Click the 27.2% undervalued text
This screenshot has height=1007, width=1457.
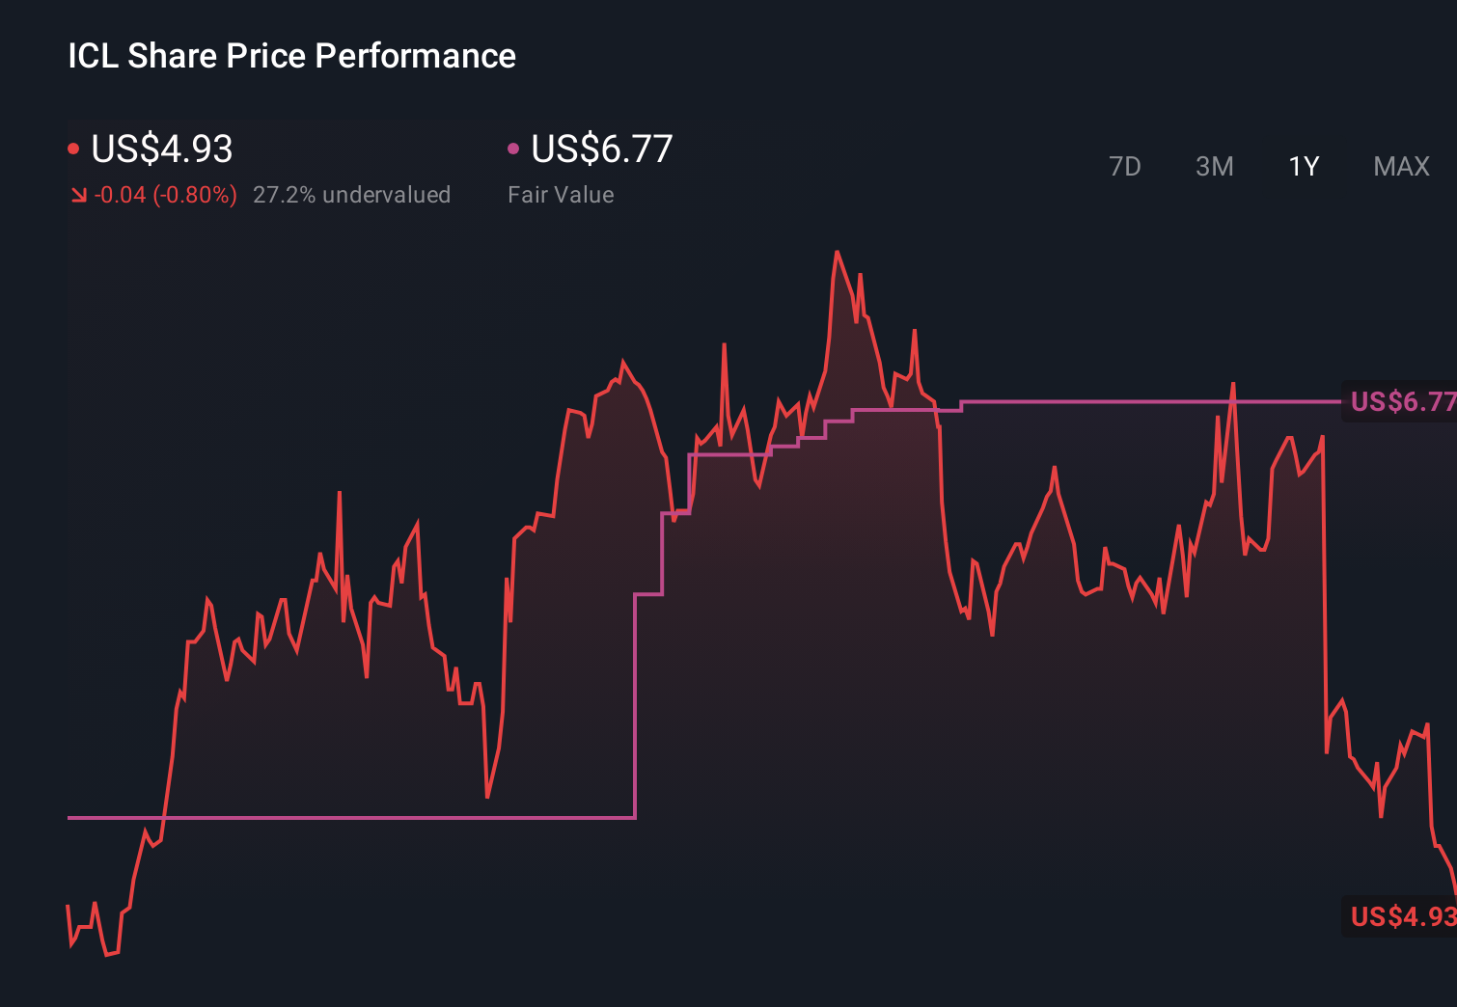[351, 194]
